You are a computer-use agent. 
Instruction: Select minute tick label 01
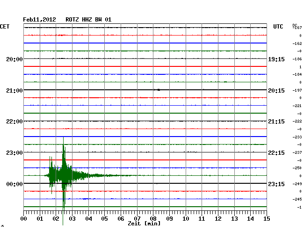click(40, 219)
